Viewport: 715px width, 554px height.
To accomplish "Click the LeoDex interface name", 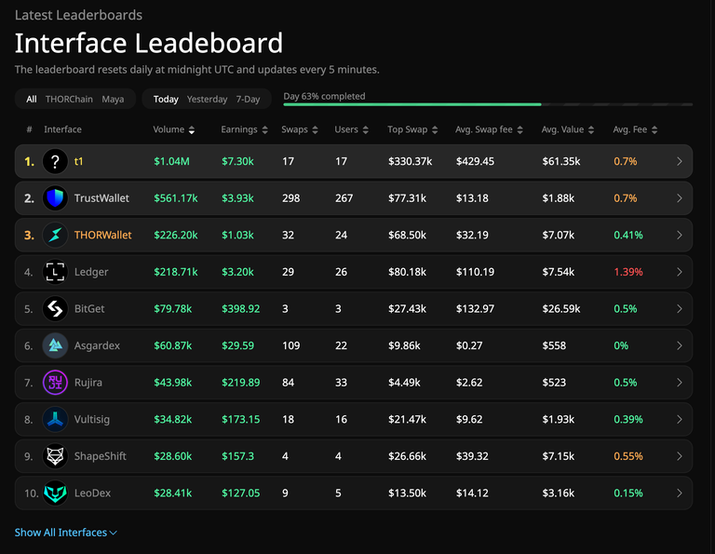I will [x=92, y=493].
